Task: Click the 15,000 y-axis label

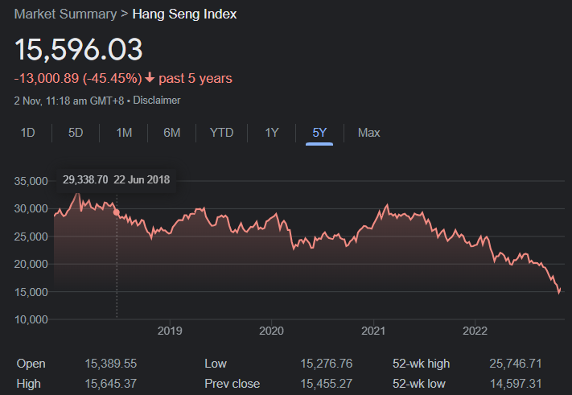Action: point(31,292)
